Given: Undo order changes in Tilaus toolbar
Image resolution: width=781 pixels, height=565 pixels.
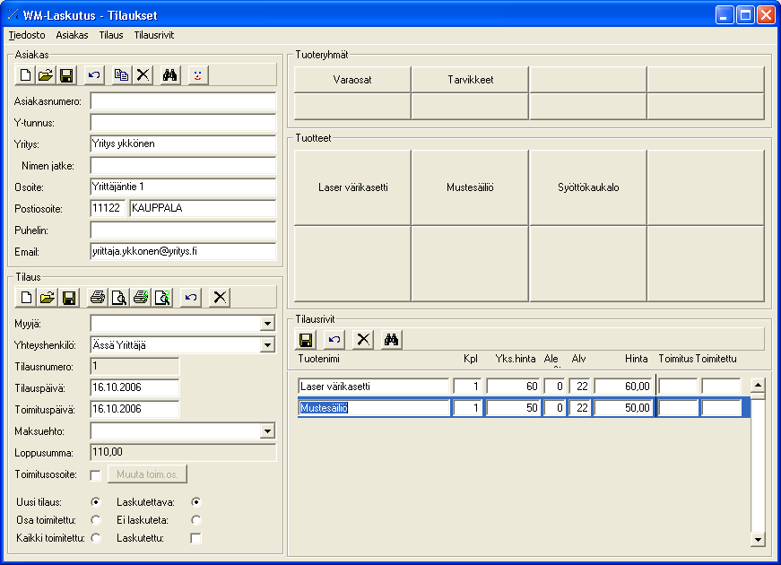Looking at the screenshot, I should tap(191, 298).
